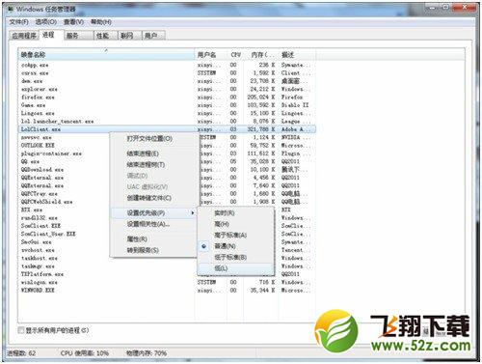482x364 pixels.
Task: Select the QQ.exe process row
Action: point(65,161)
